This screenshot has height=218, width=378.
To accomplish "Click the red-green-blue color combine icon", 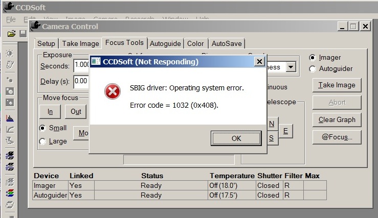I will pyautogui.click(x=10, y=193).
